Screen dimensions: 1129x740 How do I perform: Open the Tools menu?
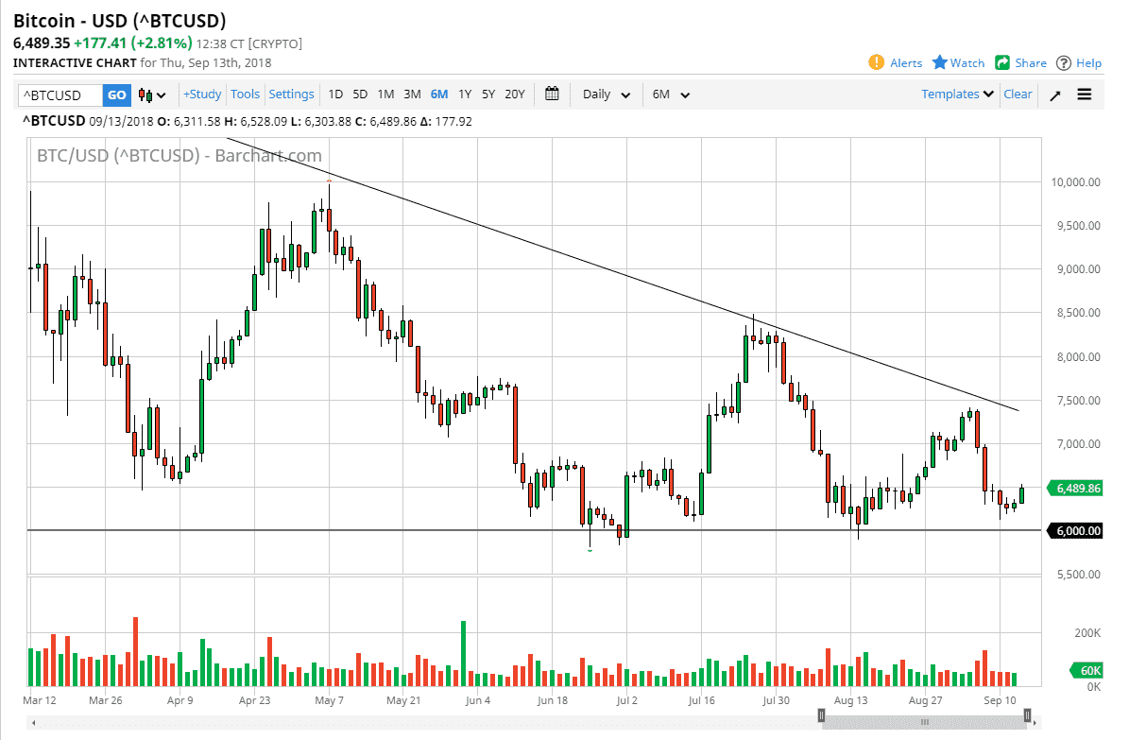[x=245, y=94]
